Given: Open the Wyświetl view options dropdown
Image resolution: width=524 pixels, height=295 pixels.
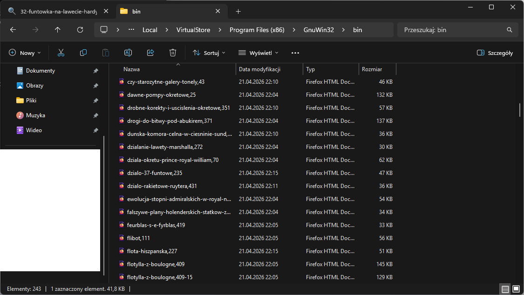Looking at the screenshot, I should [x=259, y=53].
